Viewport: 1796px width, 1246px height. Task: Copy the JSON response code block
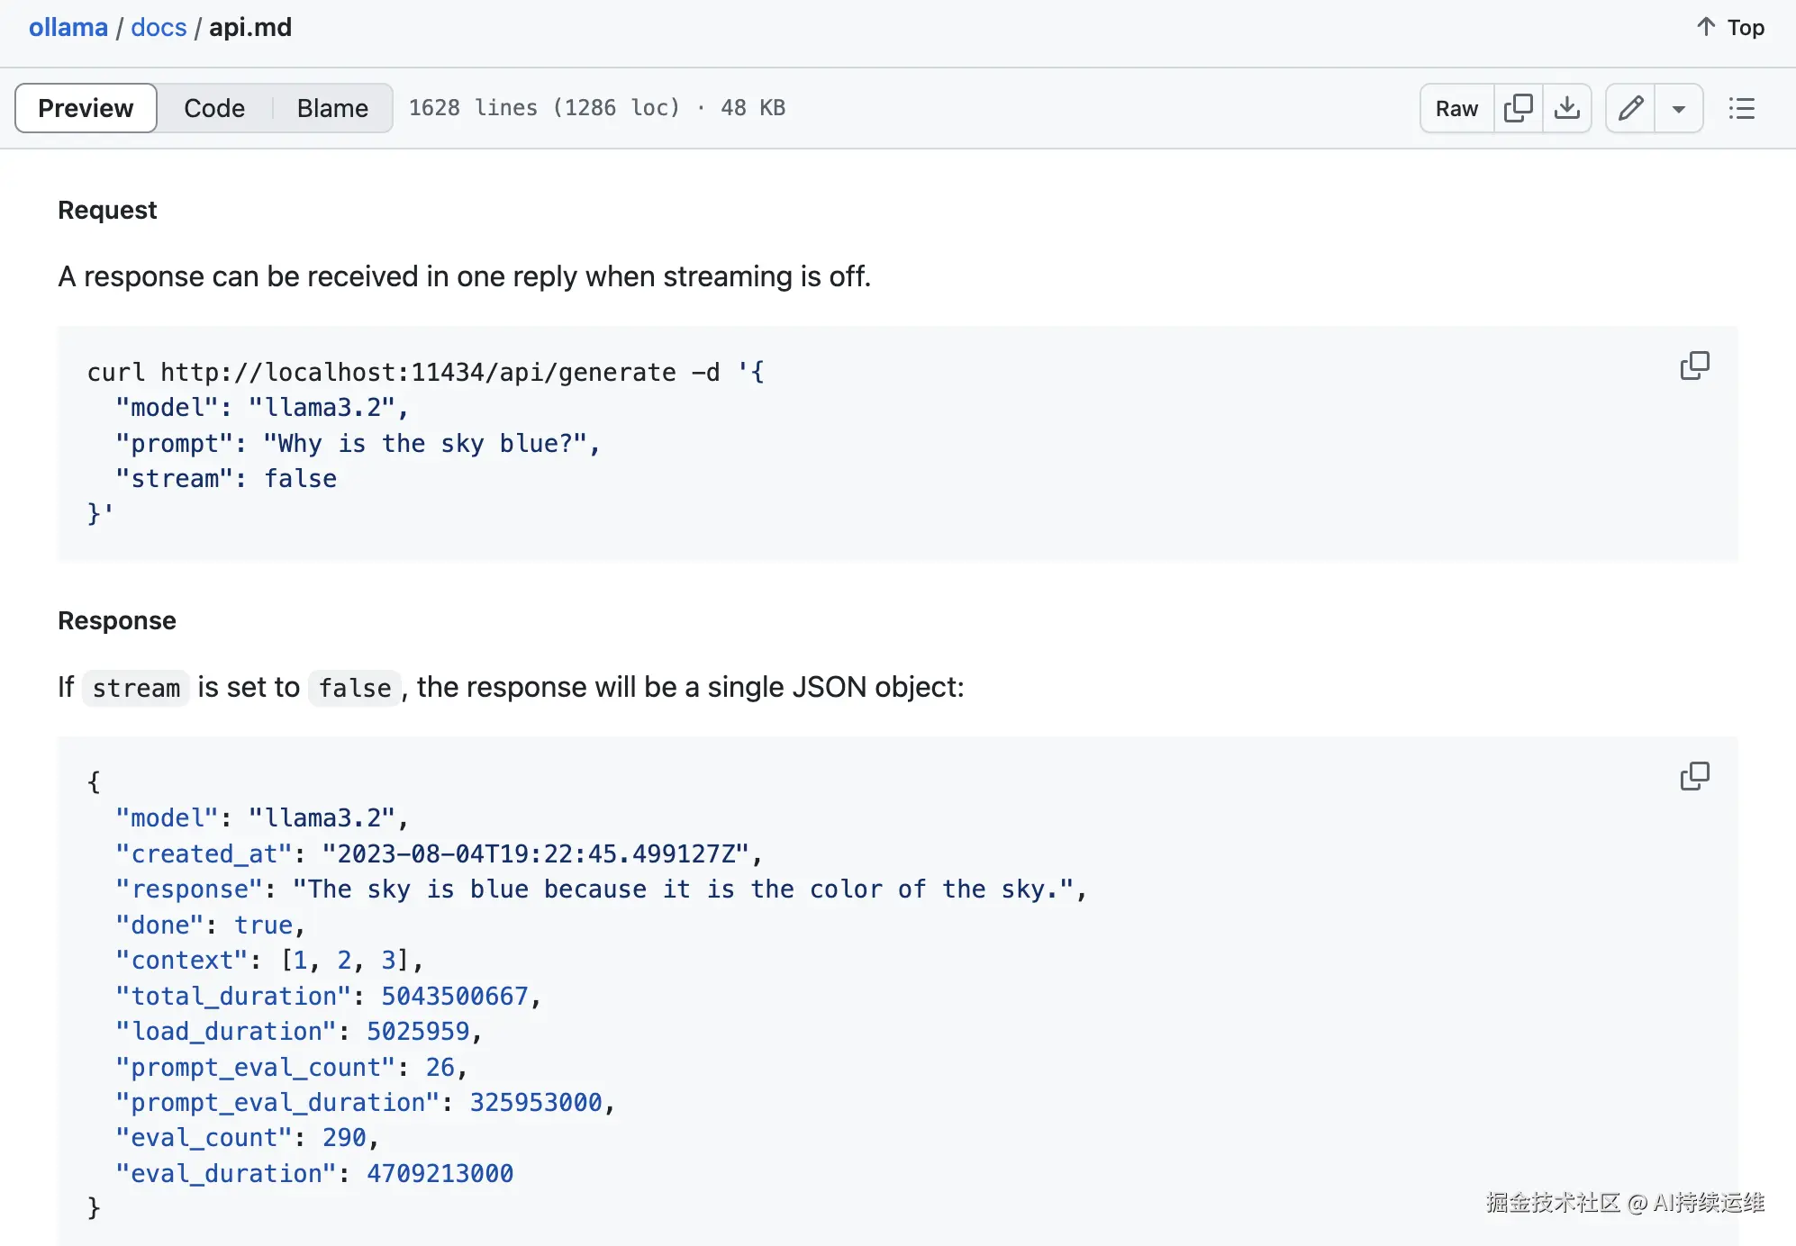[1694, 776]
